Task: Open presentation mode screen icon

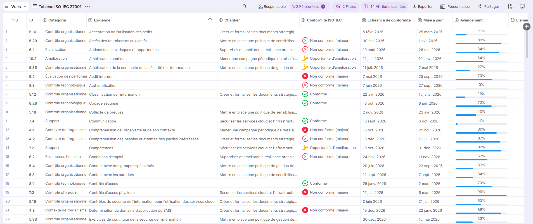Action: 522,6
